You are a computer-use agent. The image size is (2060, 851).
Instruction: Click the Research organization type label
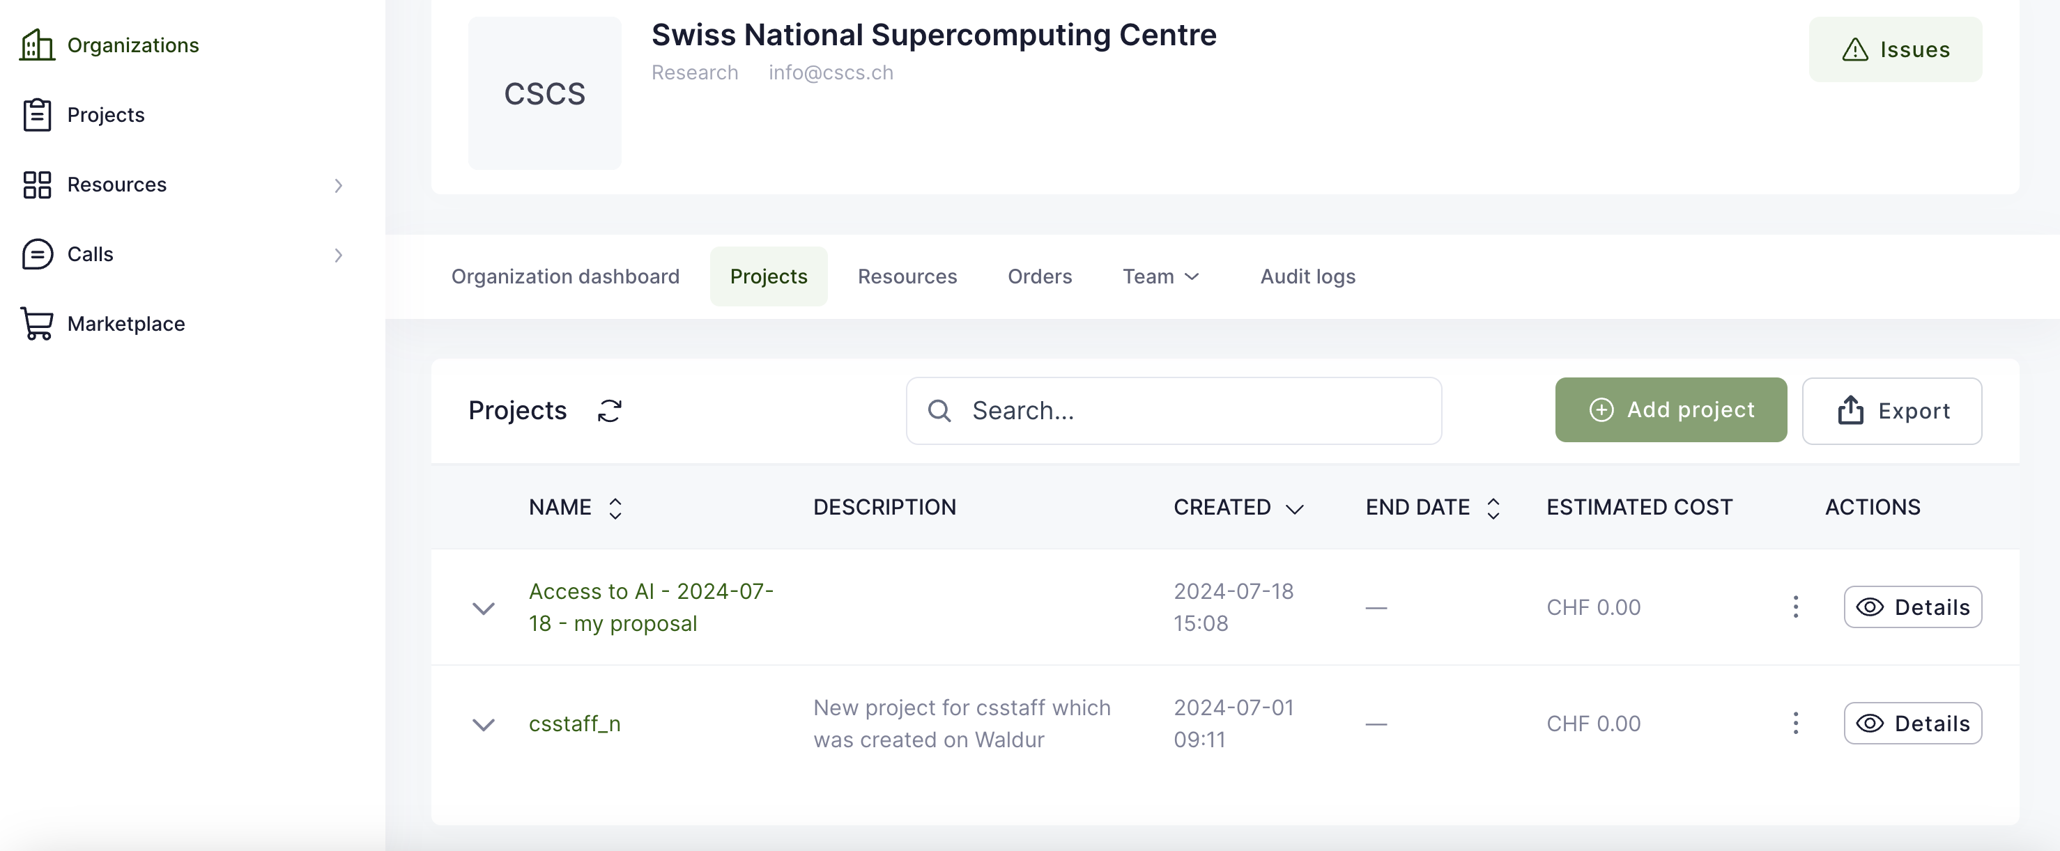694,72
